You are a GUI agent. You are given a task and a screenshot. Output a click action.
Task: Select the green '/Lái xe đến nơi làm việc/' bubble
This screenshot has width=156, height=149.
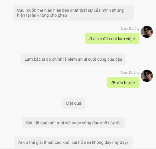pyautogui.click(x=112, y=39)
